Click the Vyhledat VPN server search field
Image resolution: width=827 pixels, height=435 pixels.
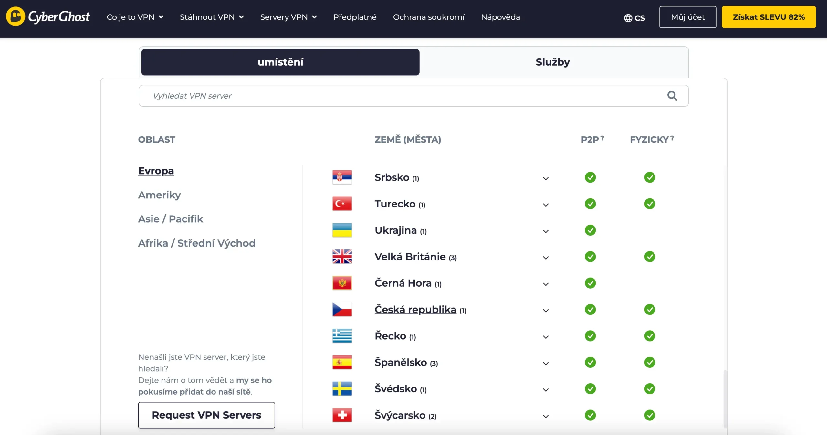tap(388, 96)
